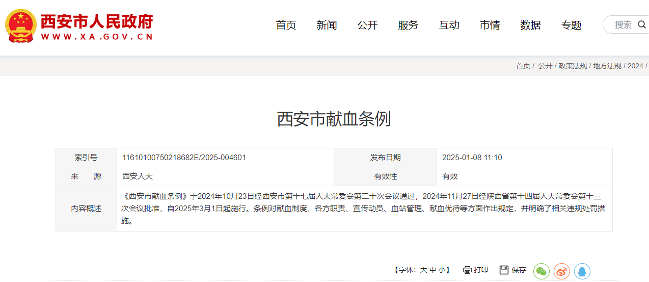The image size is (649, 282).
Task: Click the printer icon
Action: (467, 270)
